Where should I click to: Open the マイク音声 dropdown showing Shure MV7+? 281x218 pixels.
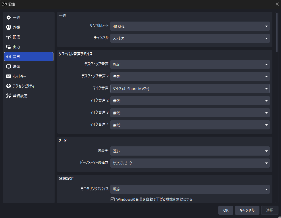tap(190, 89)
